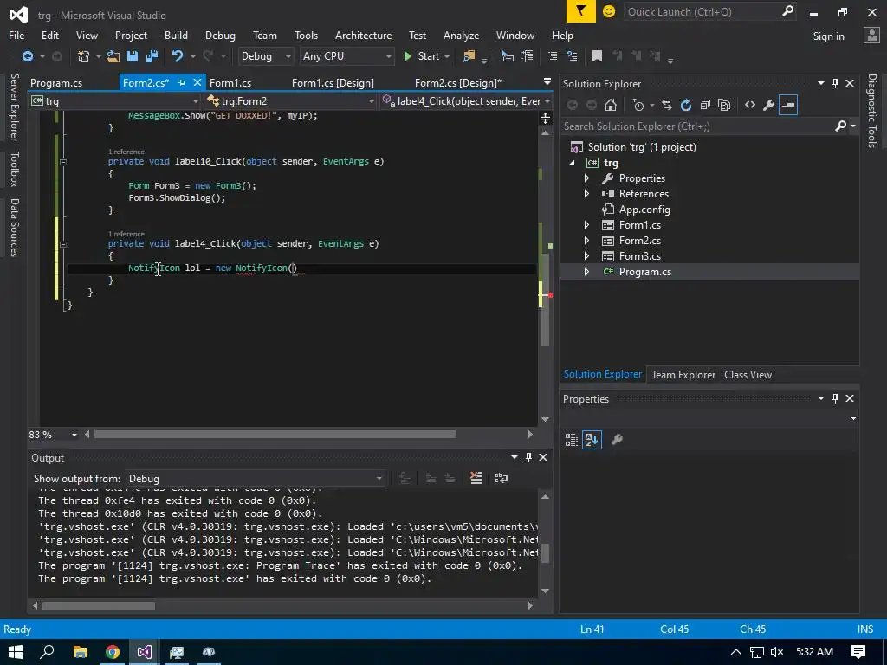Start debugging with the green Start button

click(x=422, y=56)
